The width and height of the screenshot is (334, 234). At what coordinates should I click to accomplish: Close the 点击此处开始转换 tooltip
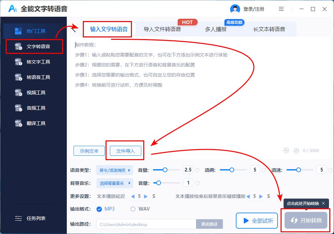(323, 203)
